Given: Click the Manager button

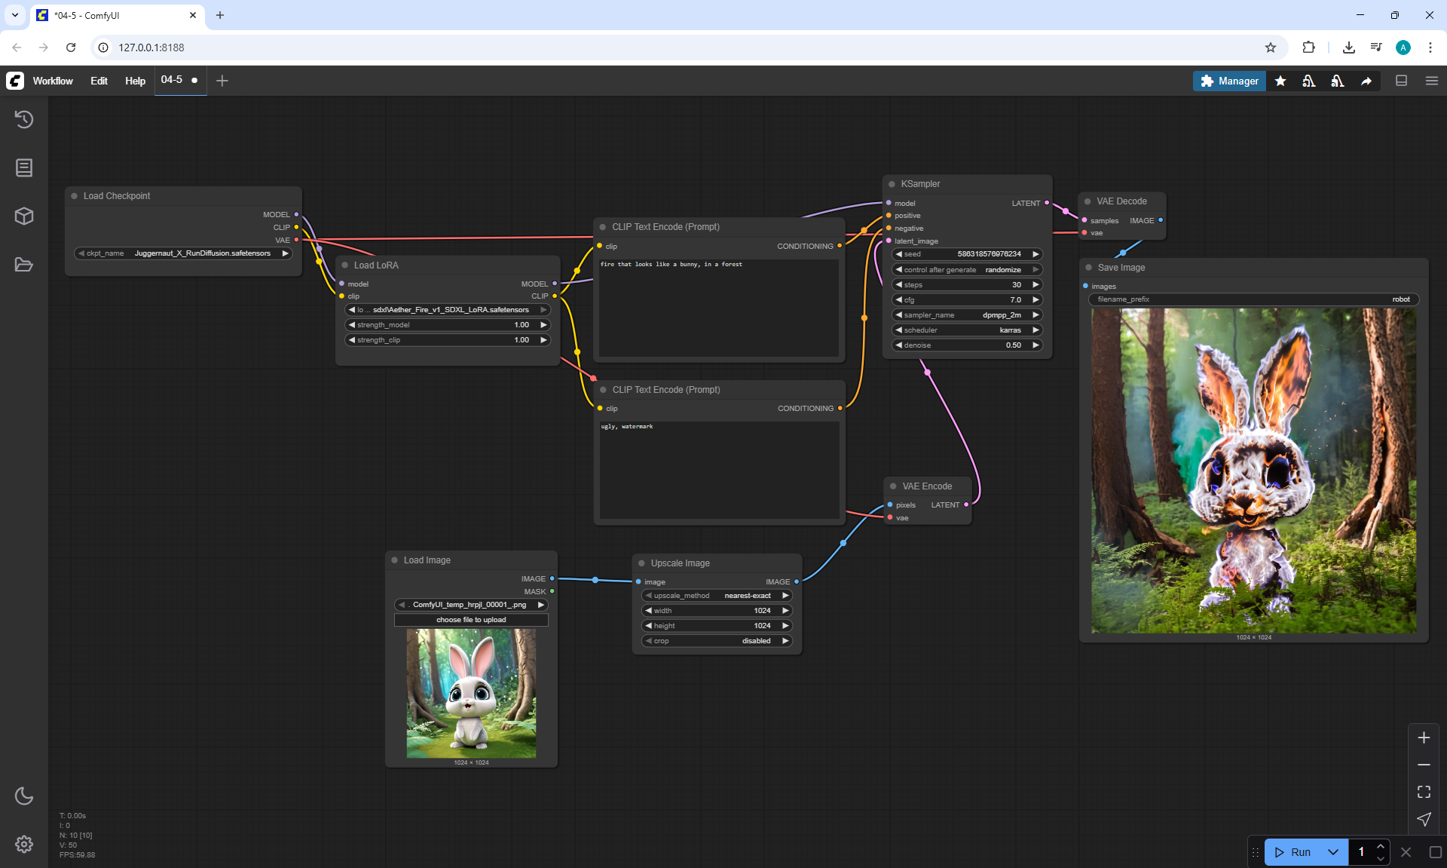Looking at the screenshot, I should click(1229, 81).
